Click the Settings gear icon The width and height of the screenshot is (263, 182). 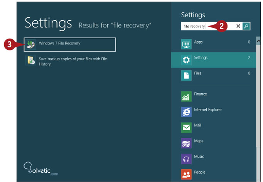click(x=186, y=60)
